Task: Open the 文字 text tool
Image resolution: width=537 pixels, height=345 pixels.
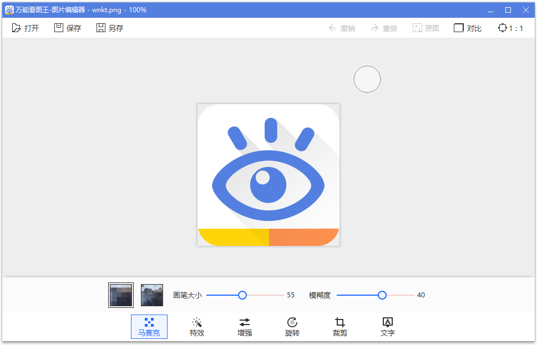Action: click(388, 327)
